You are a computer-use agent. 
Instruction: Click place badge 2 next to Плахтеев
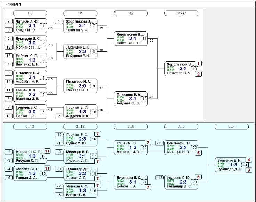(x=198, y=74)
